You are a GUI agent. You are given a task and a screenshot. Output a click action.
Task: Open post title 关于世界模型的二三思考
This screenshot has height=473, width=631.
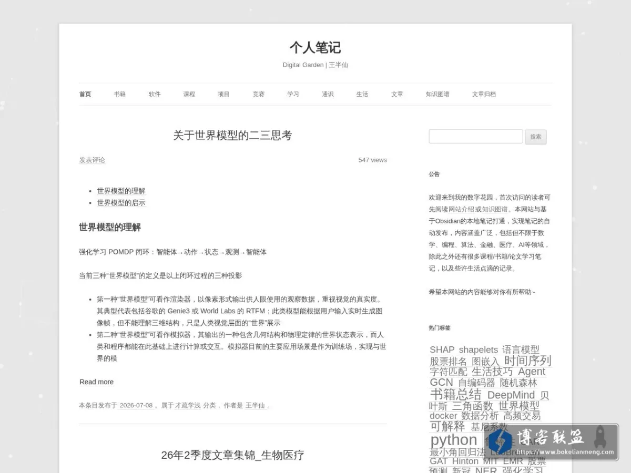click(232, 136)
